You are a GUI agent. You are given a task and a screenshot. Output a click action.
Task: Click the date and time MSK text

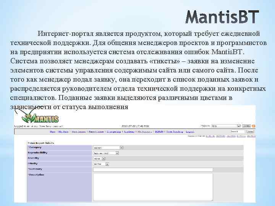pos(135,126)
